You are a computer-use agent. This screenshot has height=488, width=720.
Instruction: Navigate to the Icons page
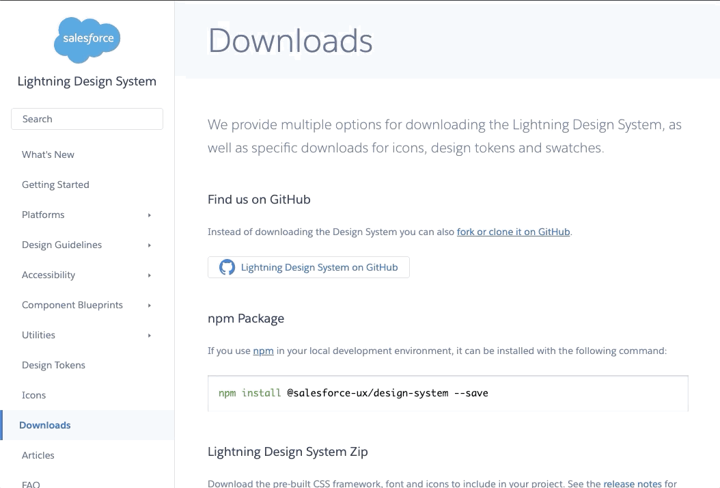click(34, 395)
